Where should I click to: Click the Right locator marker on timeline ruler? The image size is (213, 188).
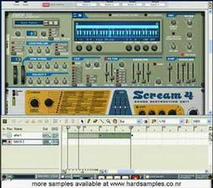tap(132, 127)
